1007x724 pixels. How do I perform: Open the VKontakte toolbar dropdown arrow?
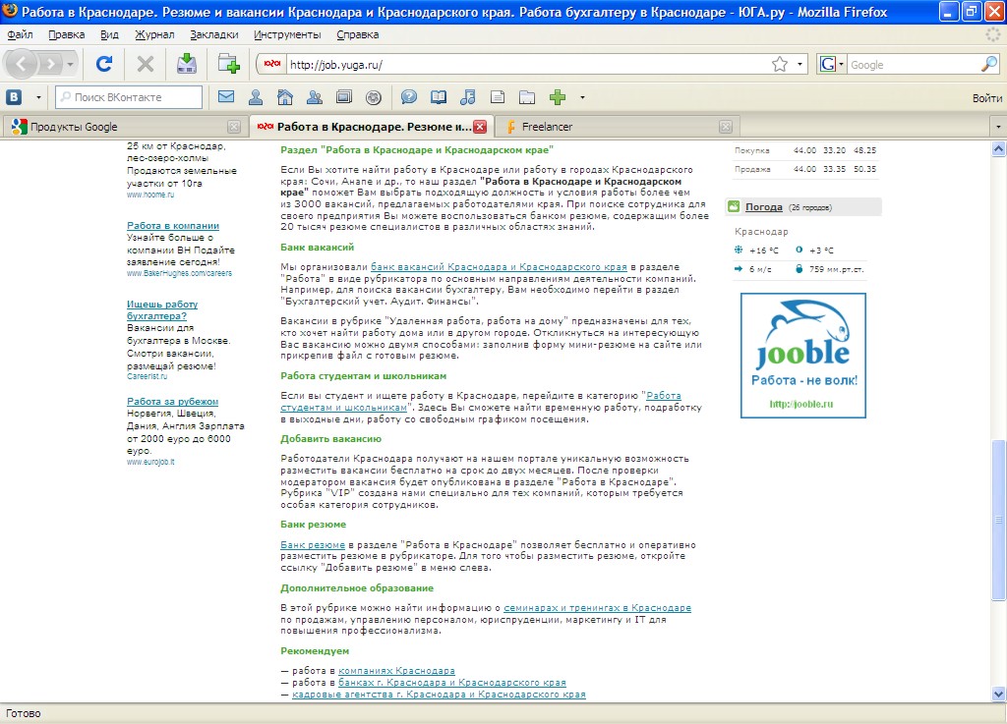click(x=38, y=97)
